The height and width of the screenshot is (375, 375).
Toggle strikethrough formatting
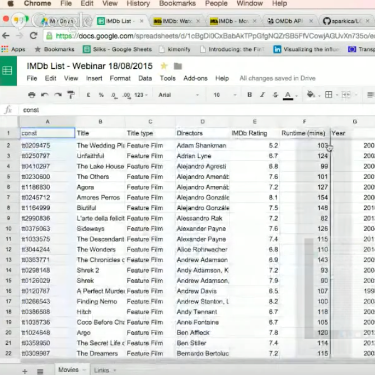coord(275,95)
